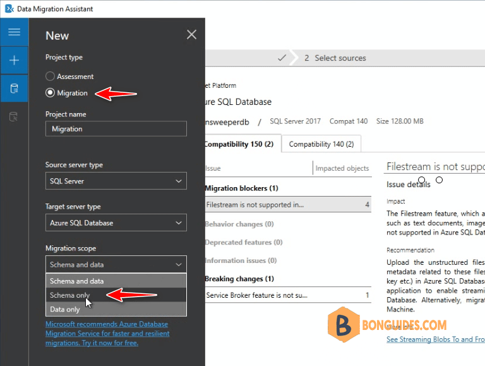Click the plus icon to create new project

(15, 60)
